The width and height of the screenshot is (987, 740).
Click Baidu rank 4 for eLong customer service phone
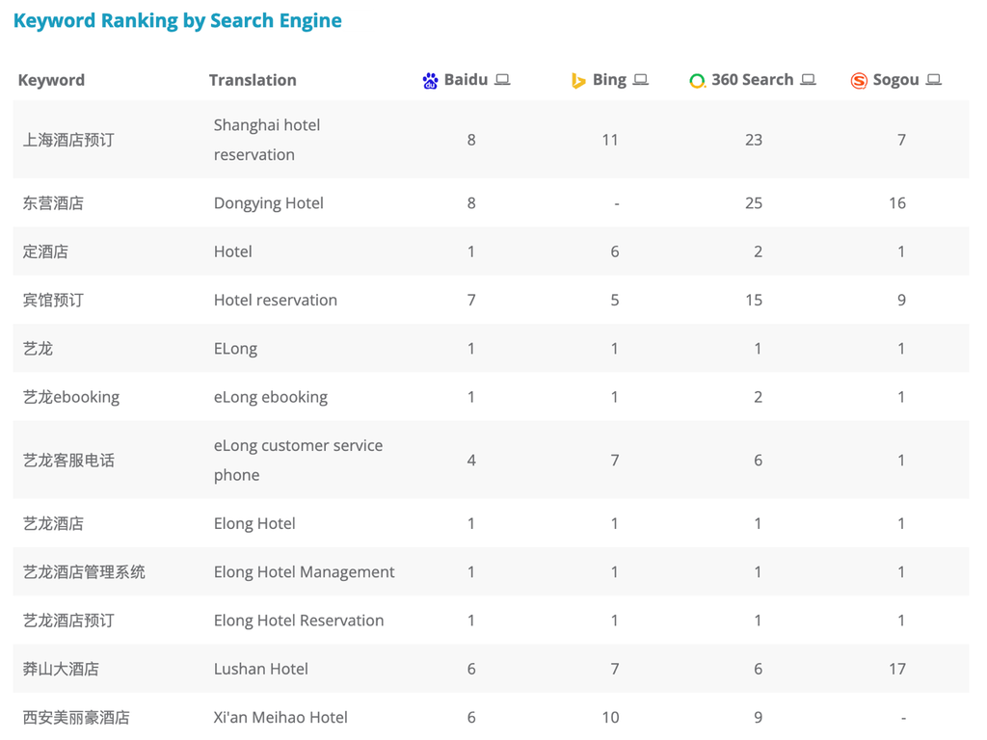coord(471,461)
